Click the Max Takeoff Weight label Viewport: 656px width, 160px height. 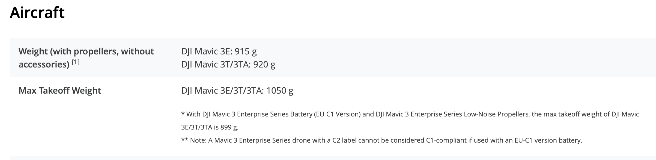point(60,91)
